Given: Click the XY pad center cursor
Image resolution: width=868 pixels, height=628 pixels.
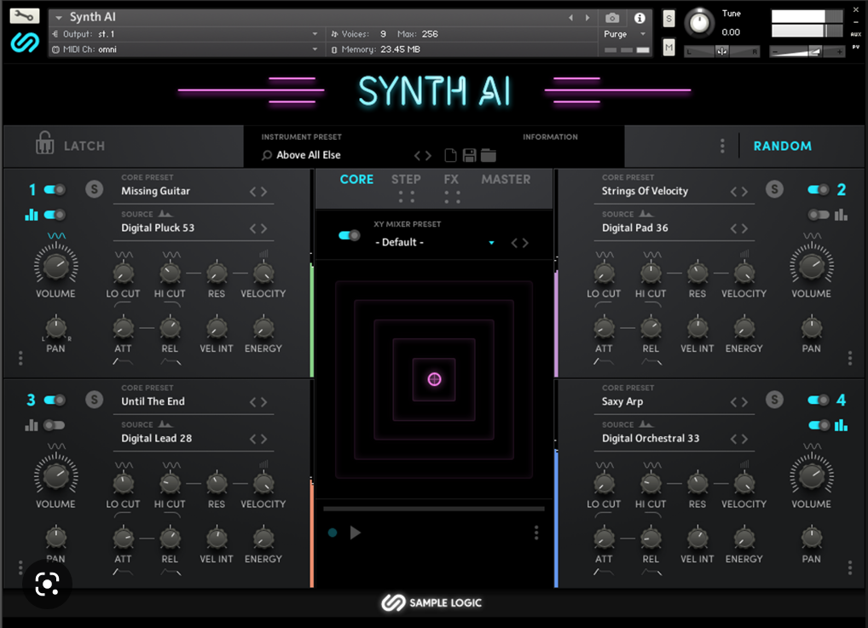Looking at the screenshot, I should [x=434, y=379].
